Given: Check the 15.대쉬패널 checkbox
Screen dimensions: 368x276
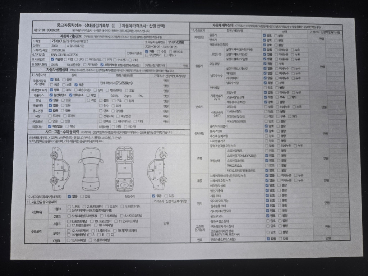Looking at the screenshot, I should (x=68, y=240).
